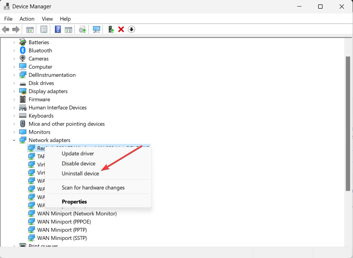
Task: Open the Properties sheet toolbar icon
Action: (44, 29)
